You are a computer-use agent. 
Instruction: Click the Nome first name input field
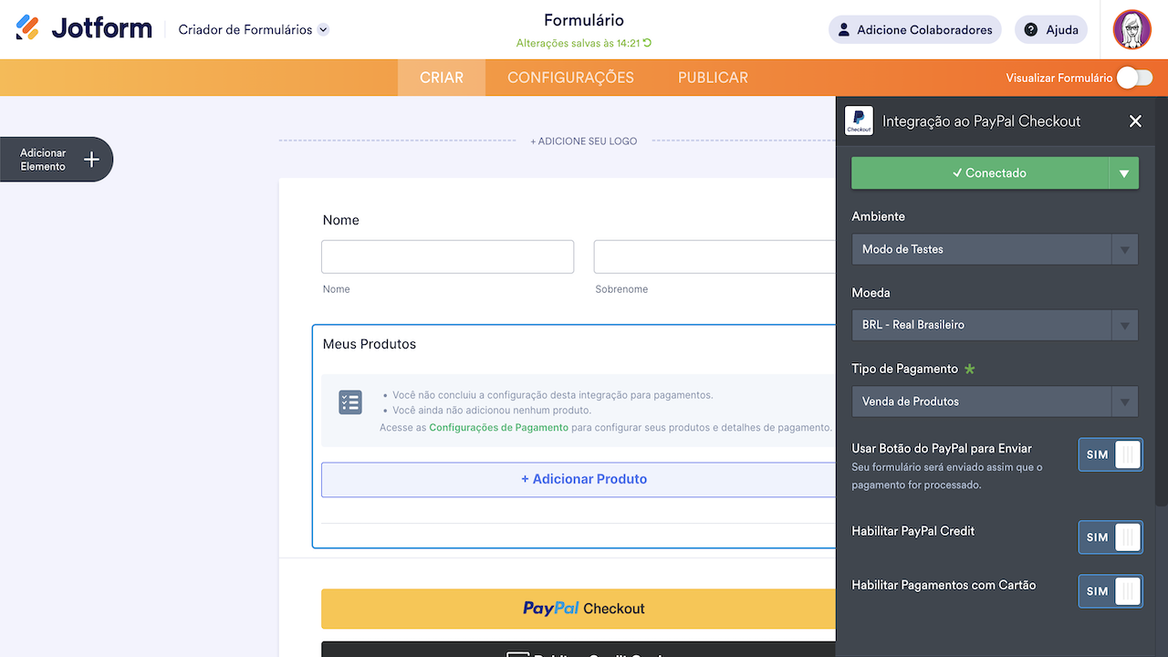[447, 257]
